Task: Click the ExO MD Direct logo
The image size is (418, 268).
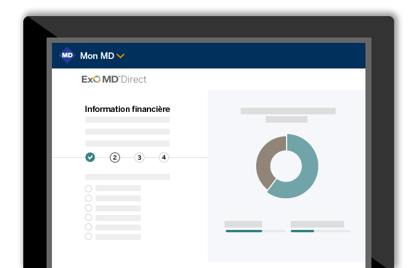Action: (x=114, y=79)
